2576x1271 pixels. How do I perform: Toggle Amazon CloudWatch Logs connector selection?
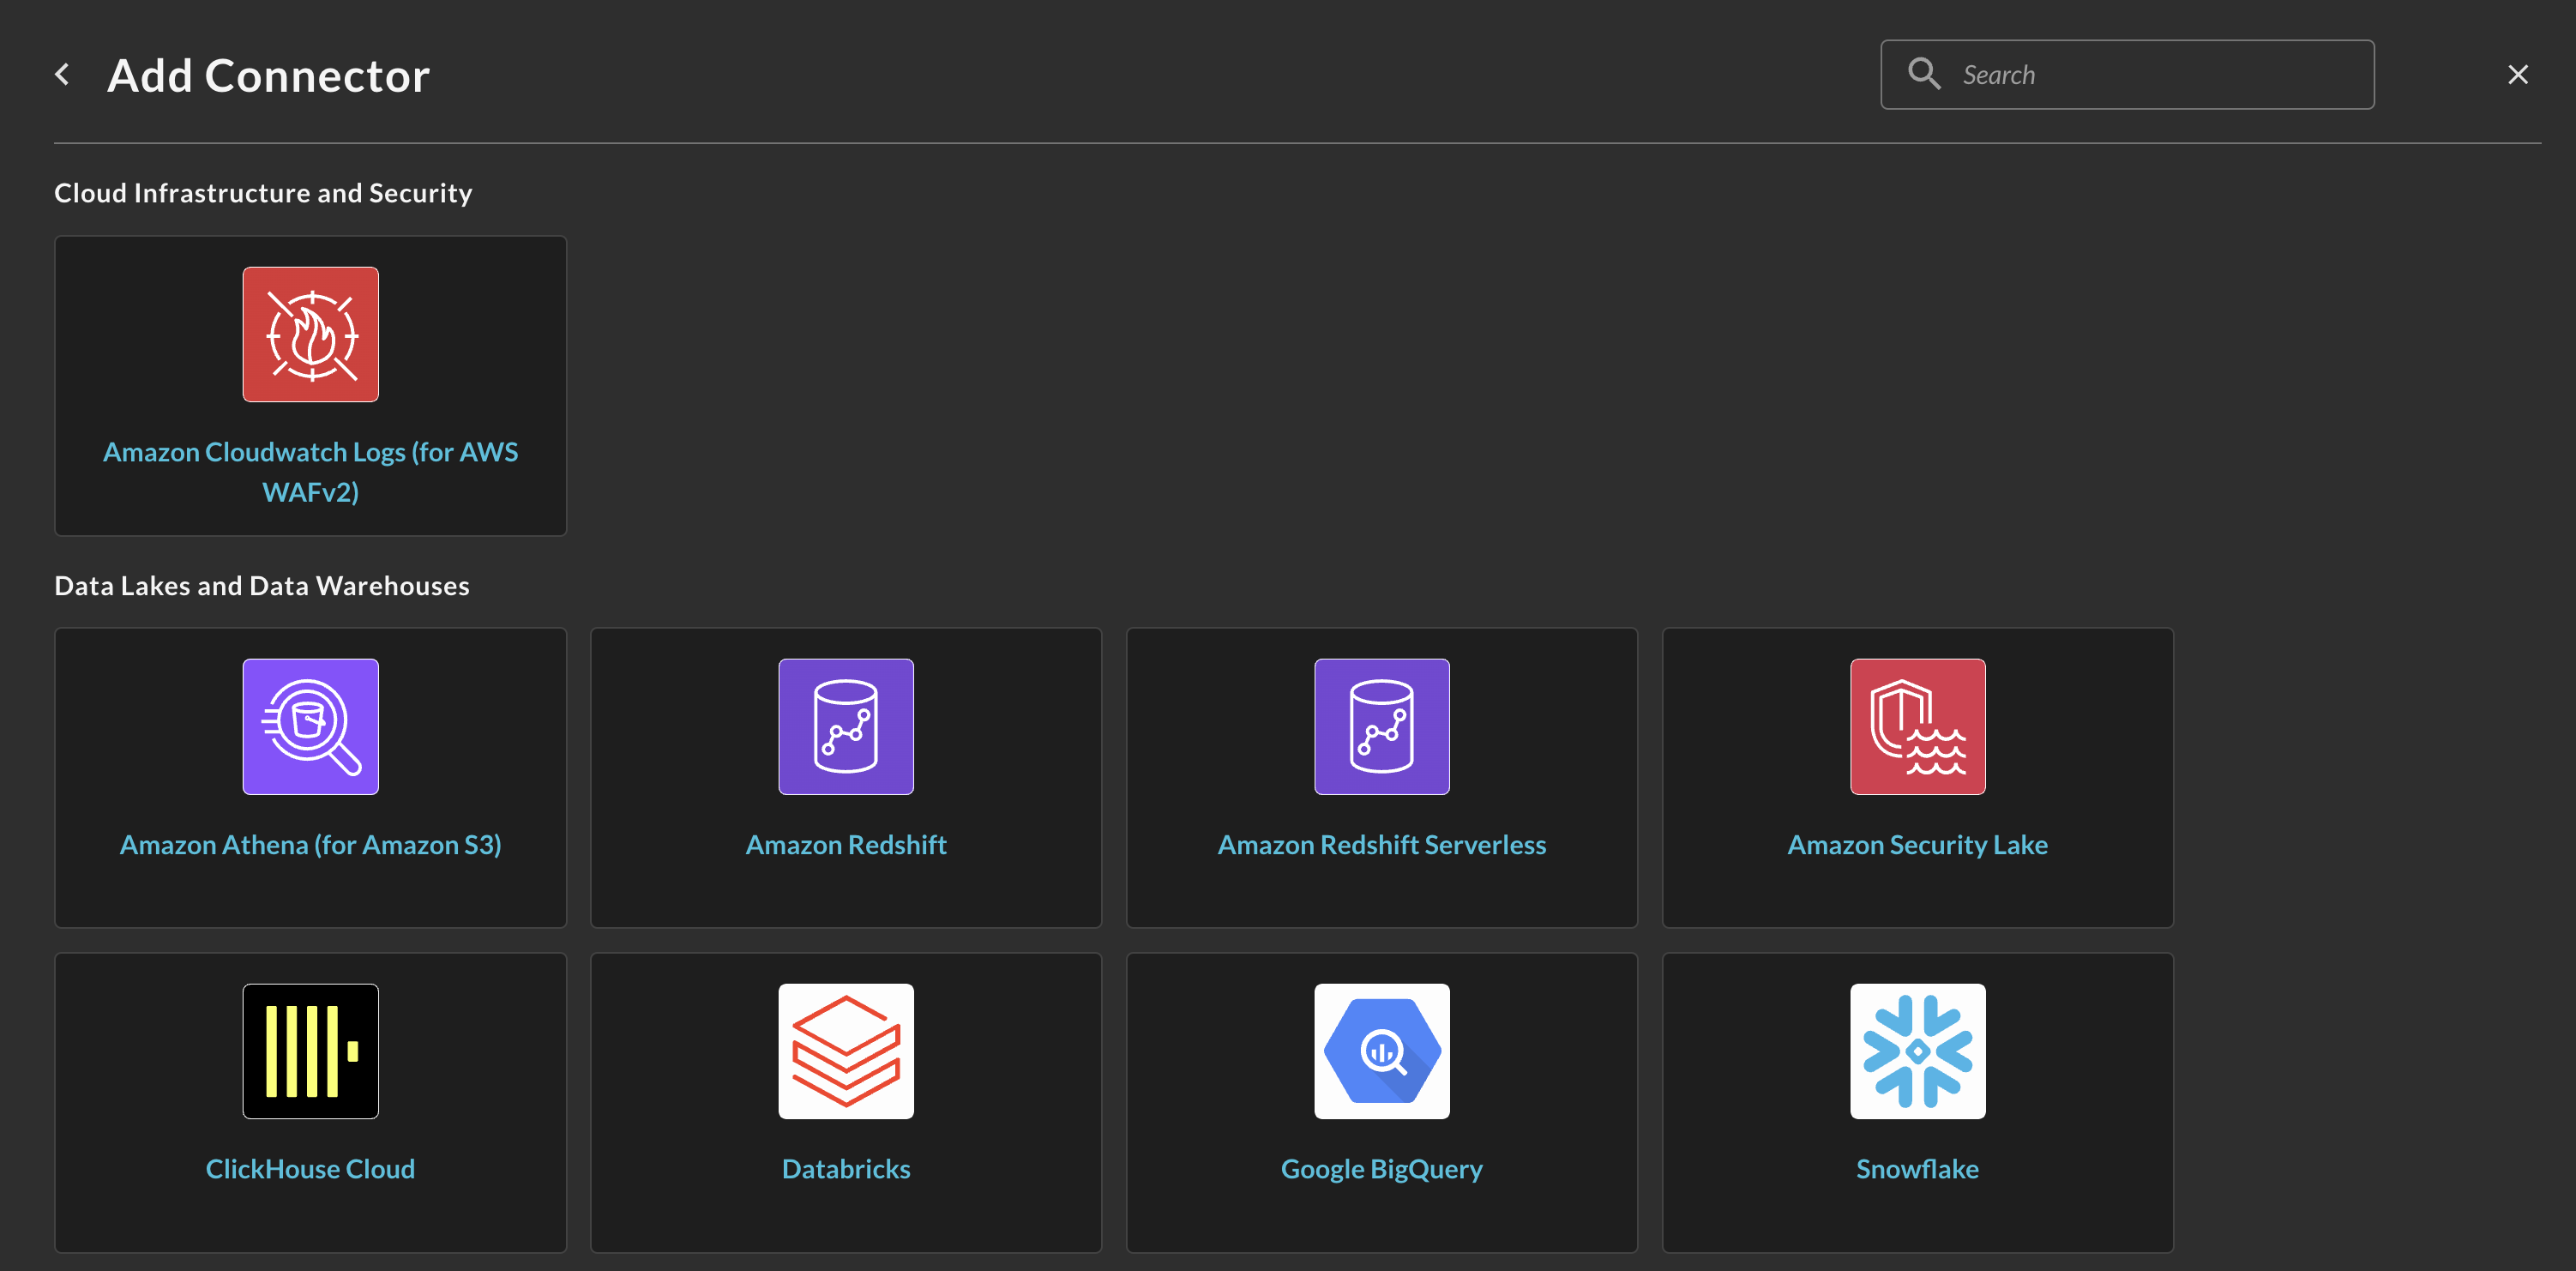click(310, 384)
